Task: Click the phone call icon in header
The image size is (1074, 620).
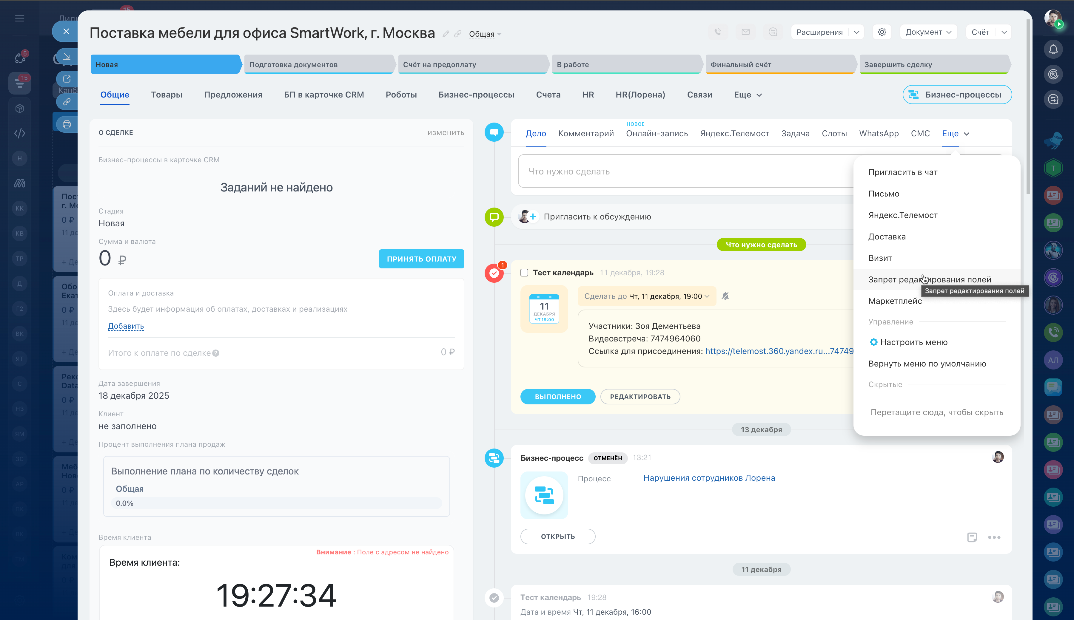Action: tap(718, 32)
